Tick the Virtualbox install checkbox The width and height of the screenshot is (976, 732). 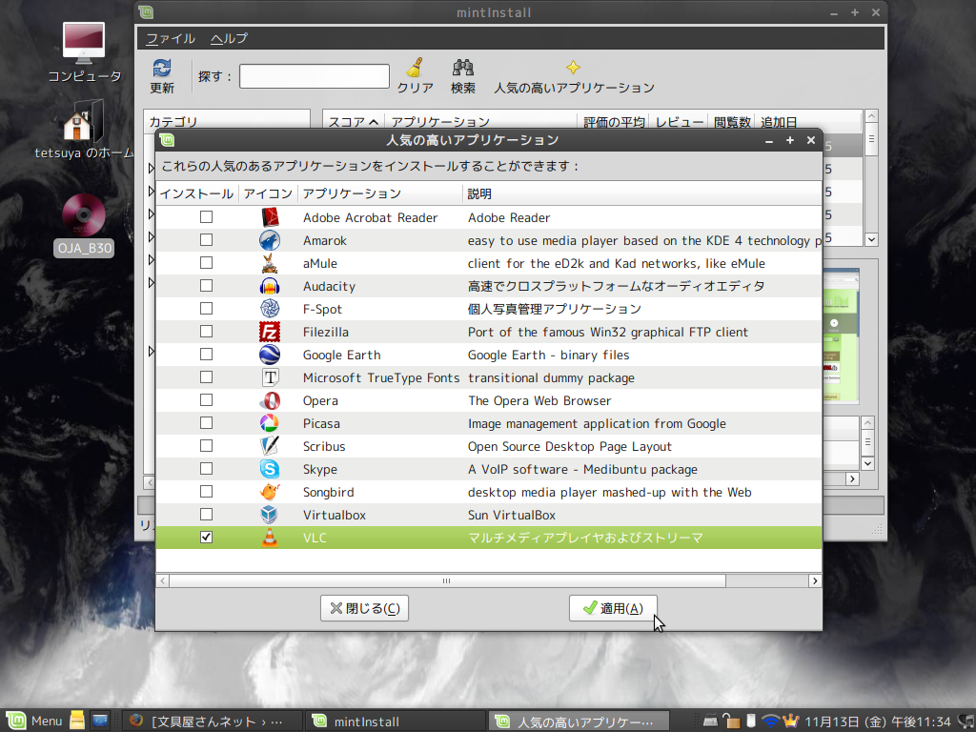pyautogui.click(x=206, y=515)
